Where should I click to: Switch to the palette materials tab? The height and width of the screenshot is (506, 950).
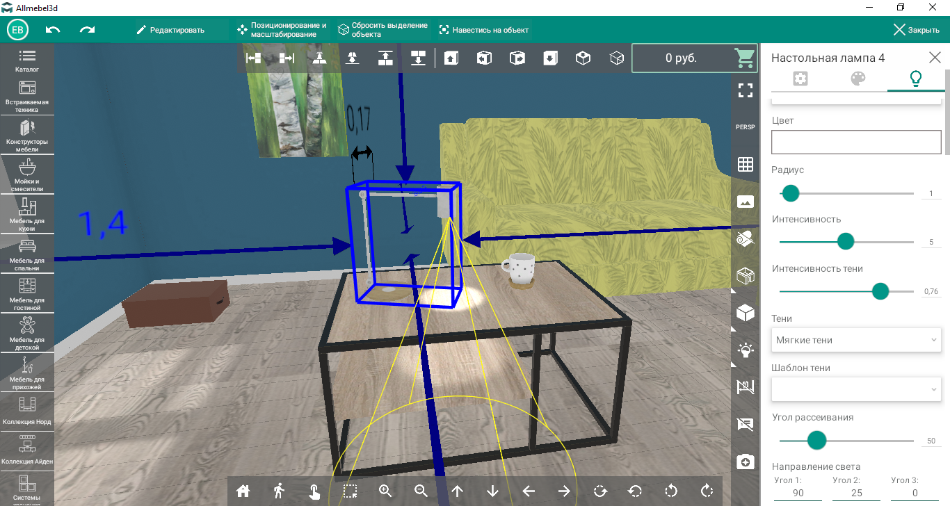858,79
